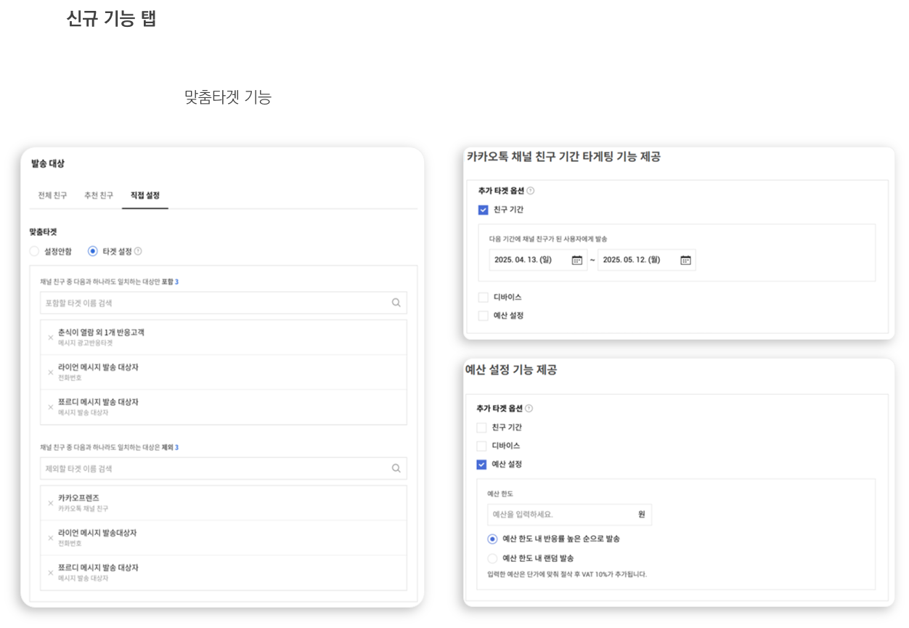Click the help icon next to 타겟 설정
909x628 pixels.
tap(138, 251)
